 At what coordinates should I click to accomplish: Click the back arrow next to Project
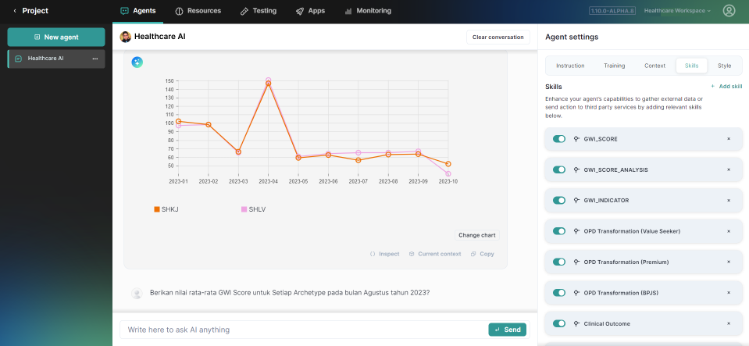(x=14, y=11)
